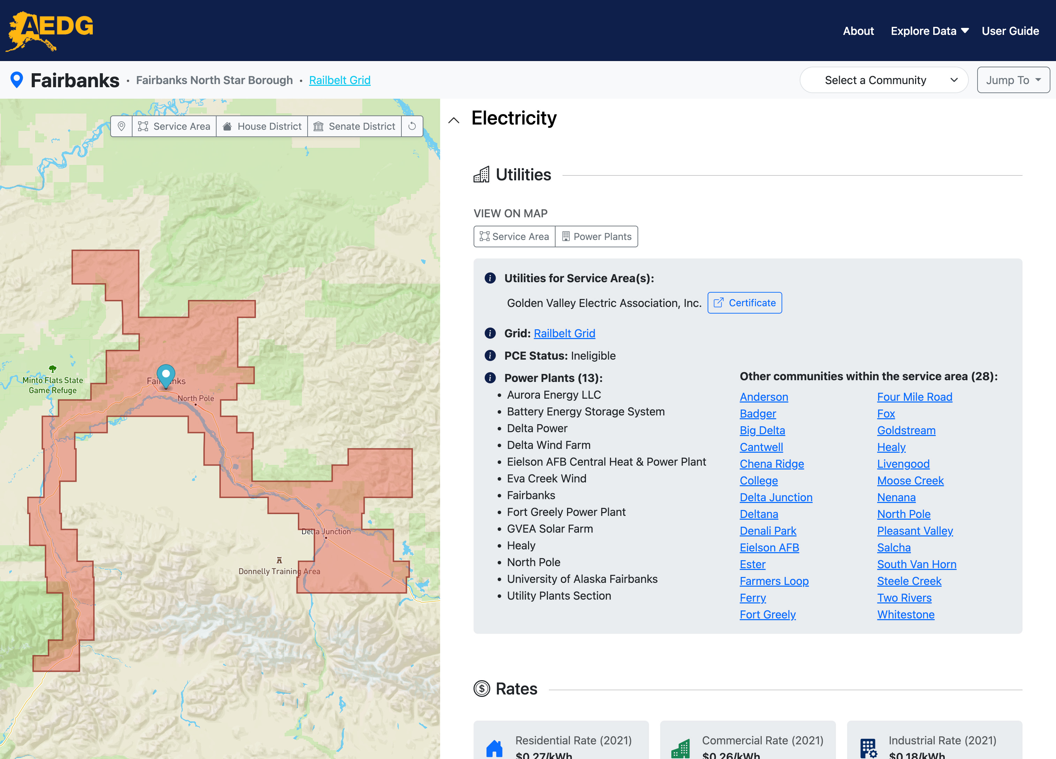Toggle Senate District layer on the map

click(x=354, y=126)
